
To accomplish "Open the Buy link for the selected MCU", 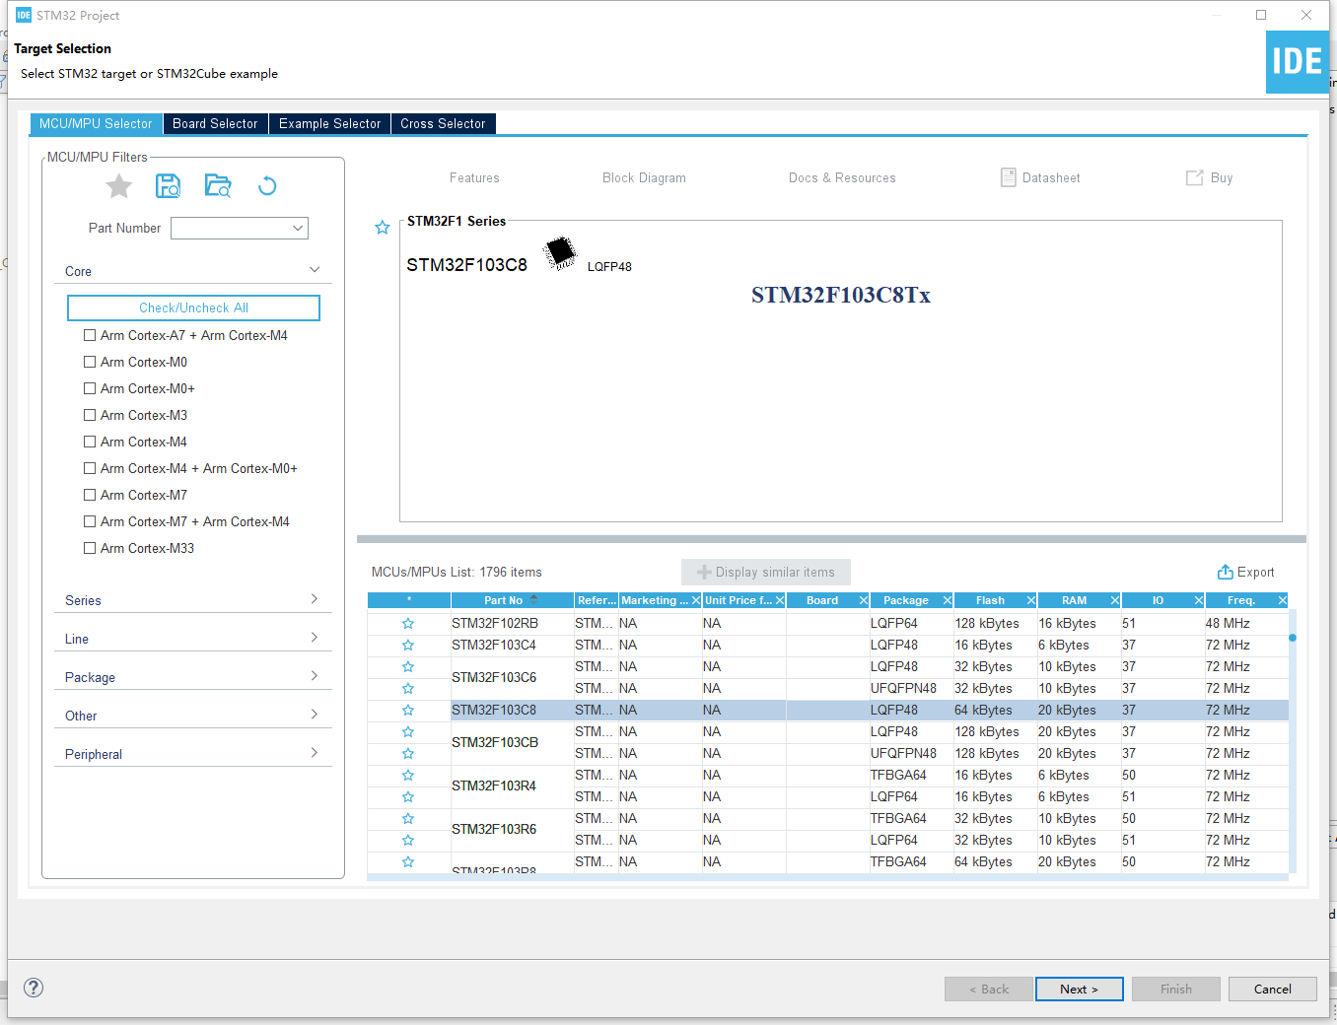I will 1209,177.
